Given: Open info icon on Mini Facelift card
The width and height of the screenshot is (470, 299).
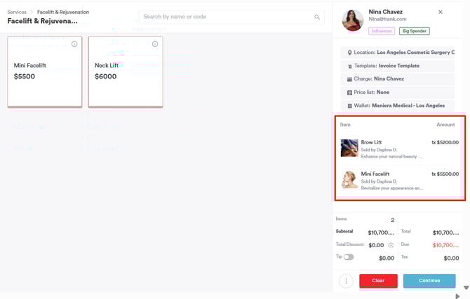Looking at the screenshot, I should pos(74,44).
